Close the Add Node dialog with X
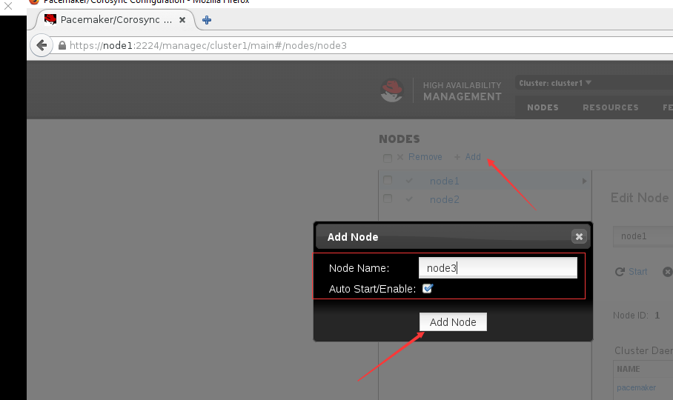Viewport: 673px width, 400px height. [x=579, y=236]
